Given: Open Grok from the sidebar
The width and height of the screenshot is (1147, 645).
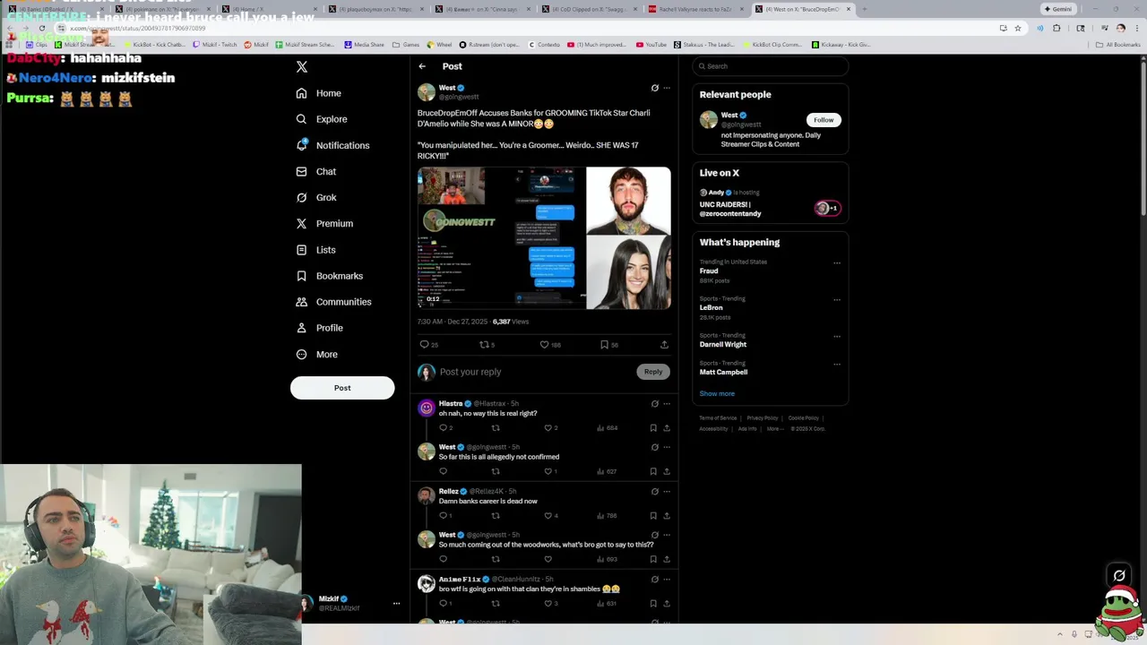Looking at the screenshot, I should 315,197.
